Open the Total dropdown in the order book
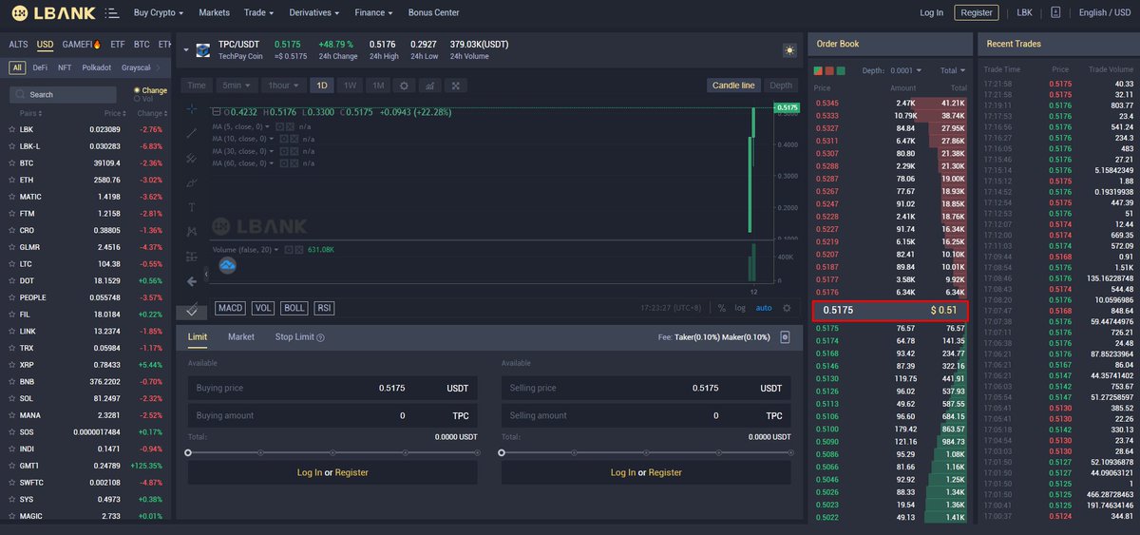Viewport: 1140px width, 535px height. click(952, 71)
